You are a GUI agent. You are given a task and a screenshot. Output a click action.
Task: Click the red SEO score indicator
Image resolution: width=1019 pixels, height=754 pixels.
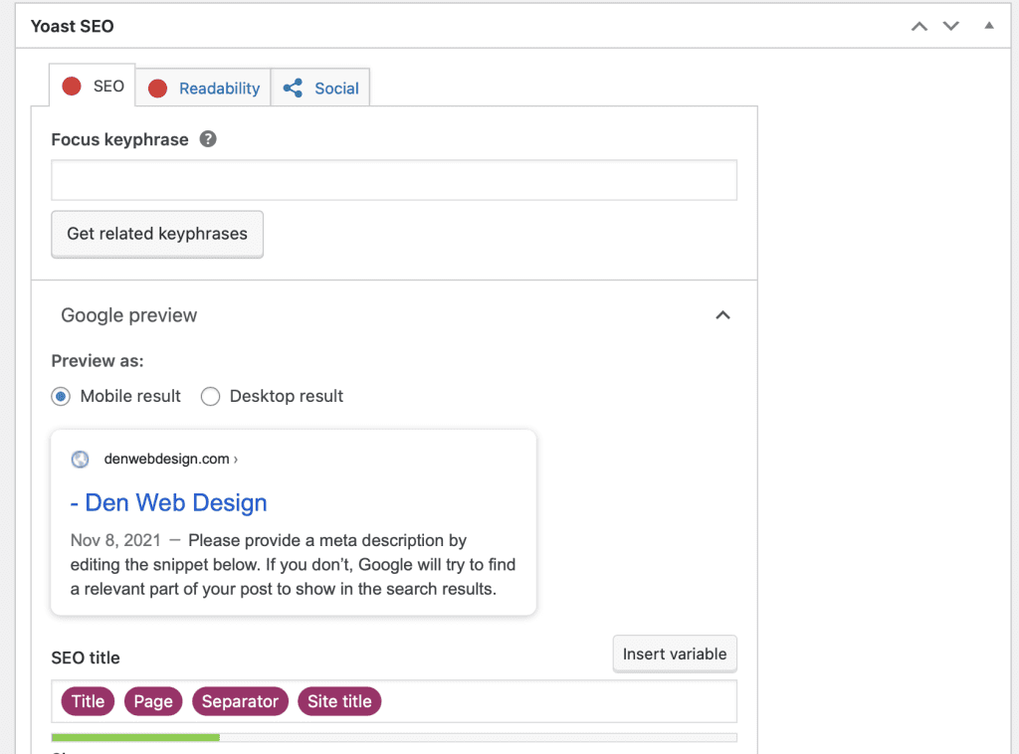(x=72, y=87)
